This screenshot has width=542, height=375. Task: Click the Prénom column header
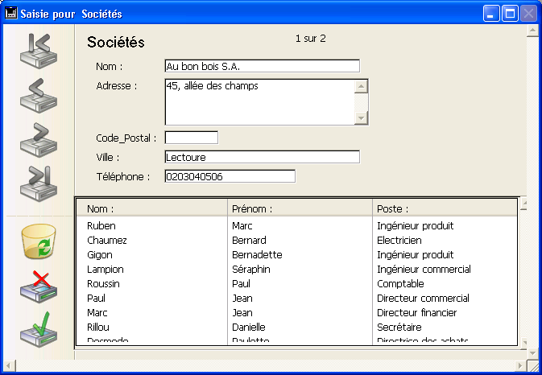[x=300, y=208]
